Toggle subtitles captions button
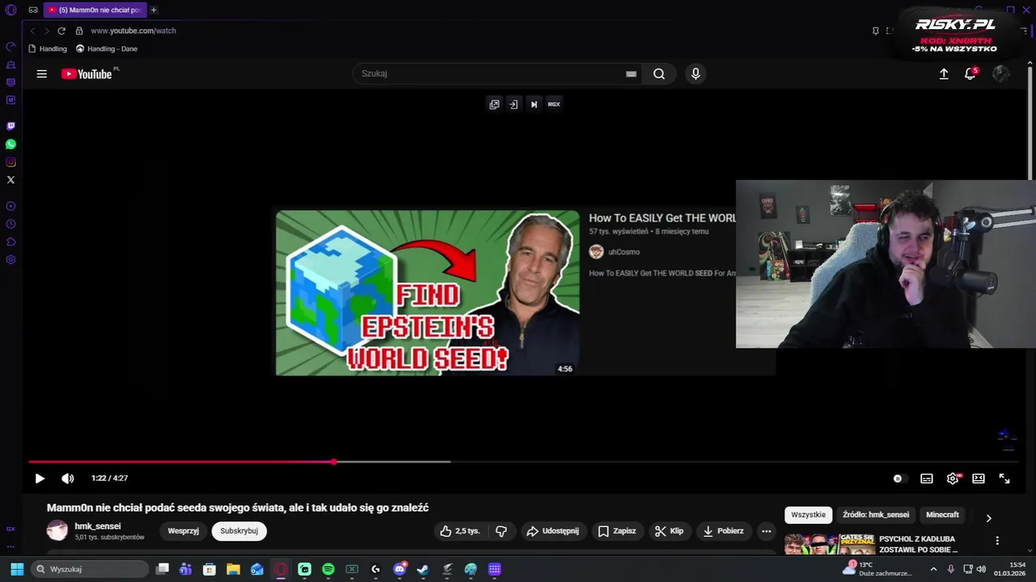Viewport: 1036px width, 582px height. (x=927, y=479)
